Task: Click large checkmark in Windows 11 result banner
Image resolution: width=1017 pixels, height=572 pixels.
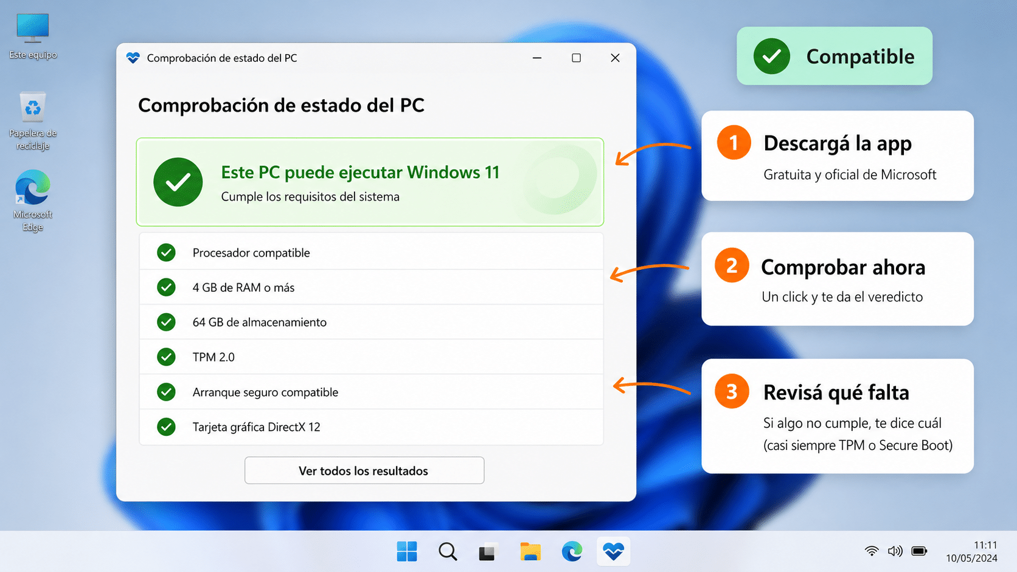Action: click(x=178, y=182)
